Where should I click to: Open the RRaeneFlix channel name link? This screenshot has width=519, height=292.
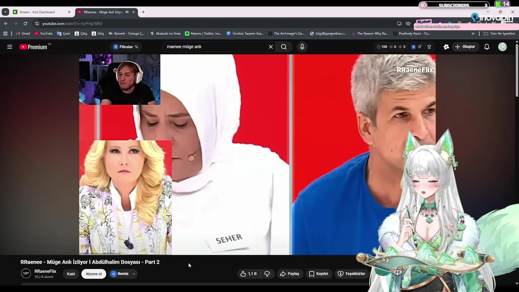pos(45,271)
